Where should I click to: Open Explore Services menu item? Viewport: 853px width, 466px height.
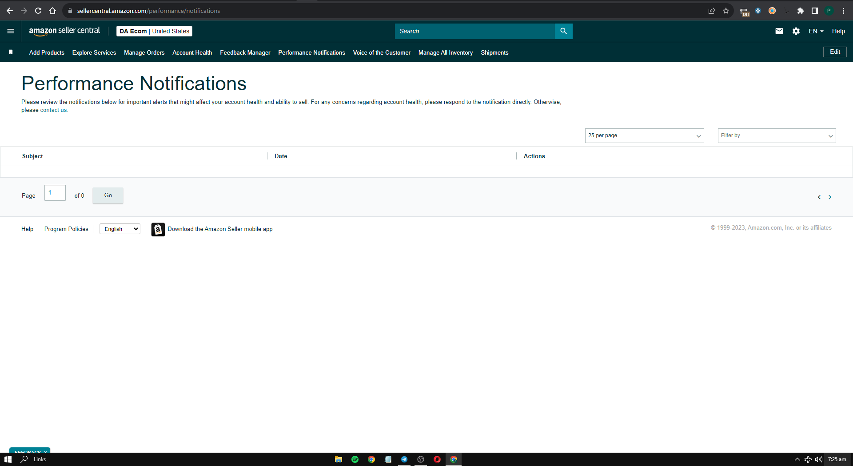(x=94, y=52)
